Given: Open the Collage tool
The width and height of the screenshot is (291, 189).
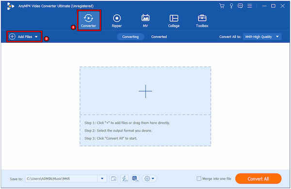Looking at the screenshot, I should [x=174, y=21].
